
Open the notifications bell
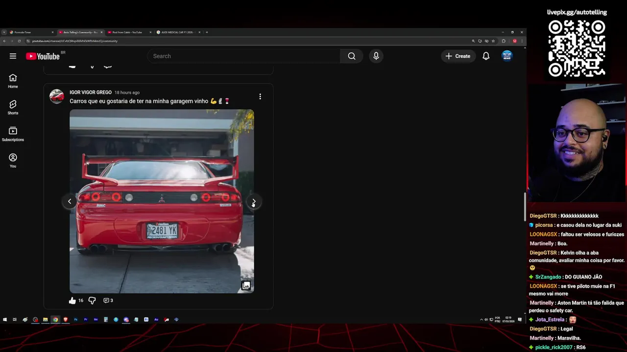click(x=486, y=56)
